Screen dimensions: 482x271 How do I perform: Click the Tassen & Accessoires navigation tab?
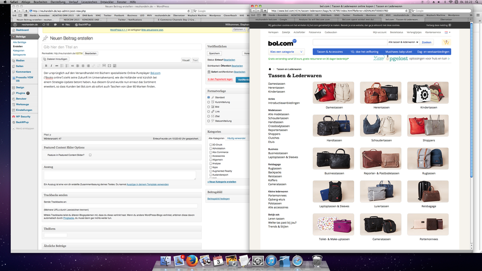pyautogui.click(x=329, y=52)
